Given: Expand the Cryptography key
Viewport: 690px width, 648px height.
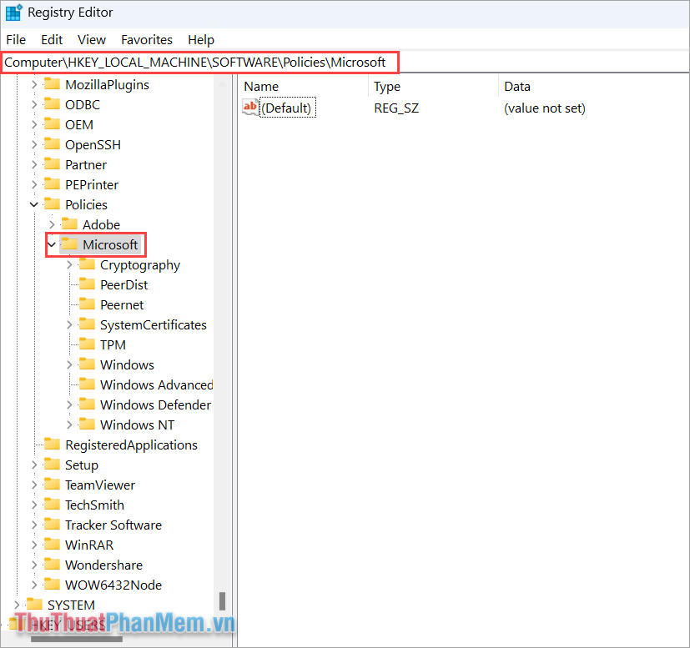Looking at the screenshot, I should click(x=69, y=264).
